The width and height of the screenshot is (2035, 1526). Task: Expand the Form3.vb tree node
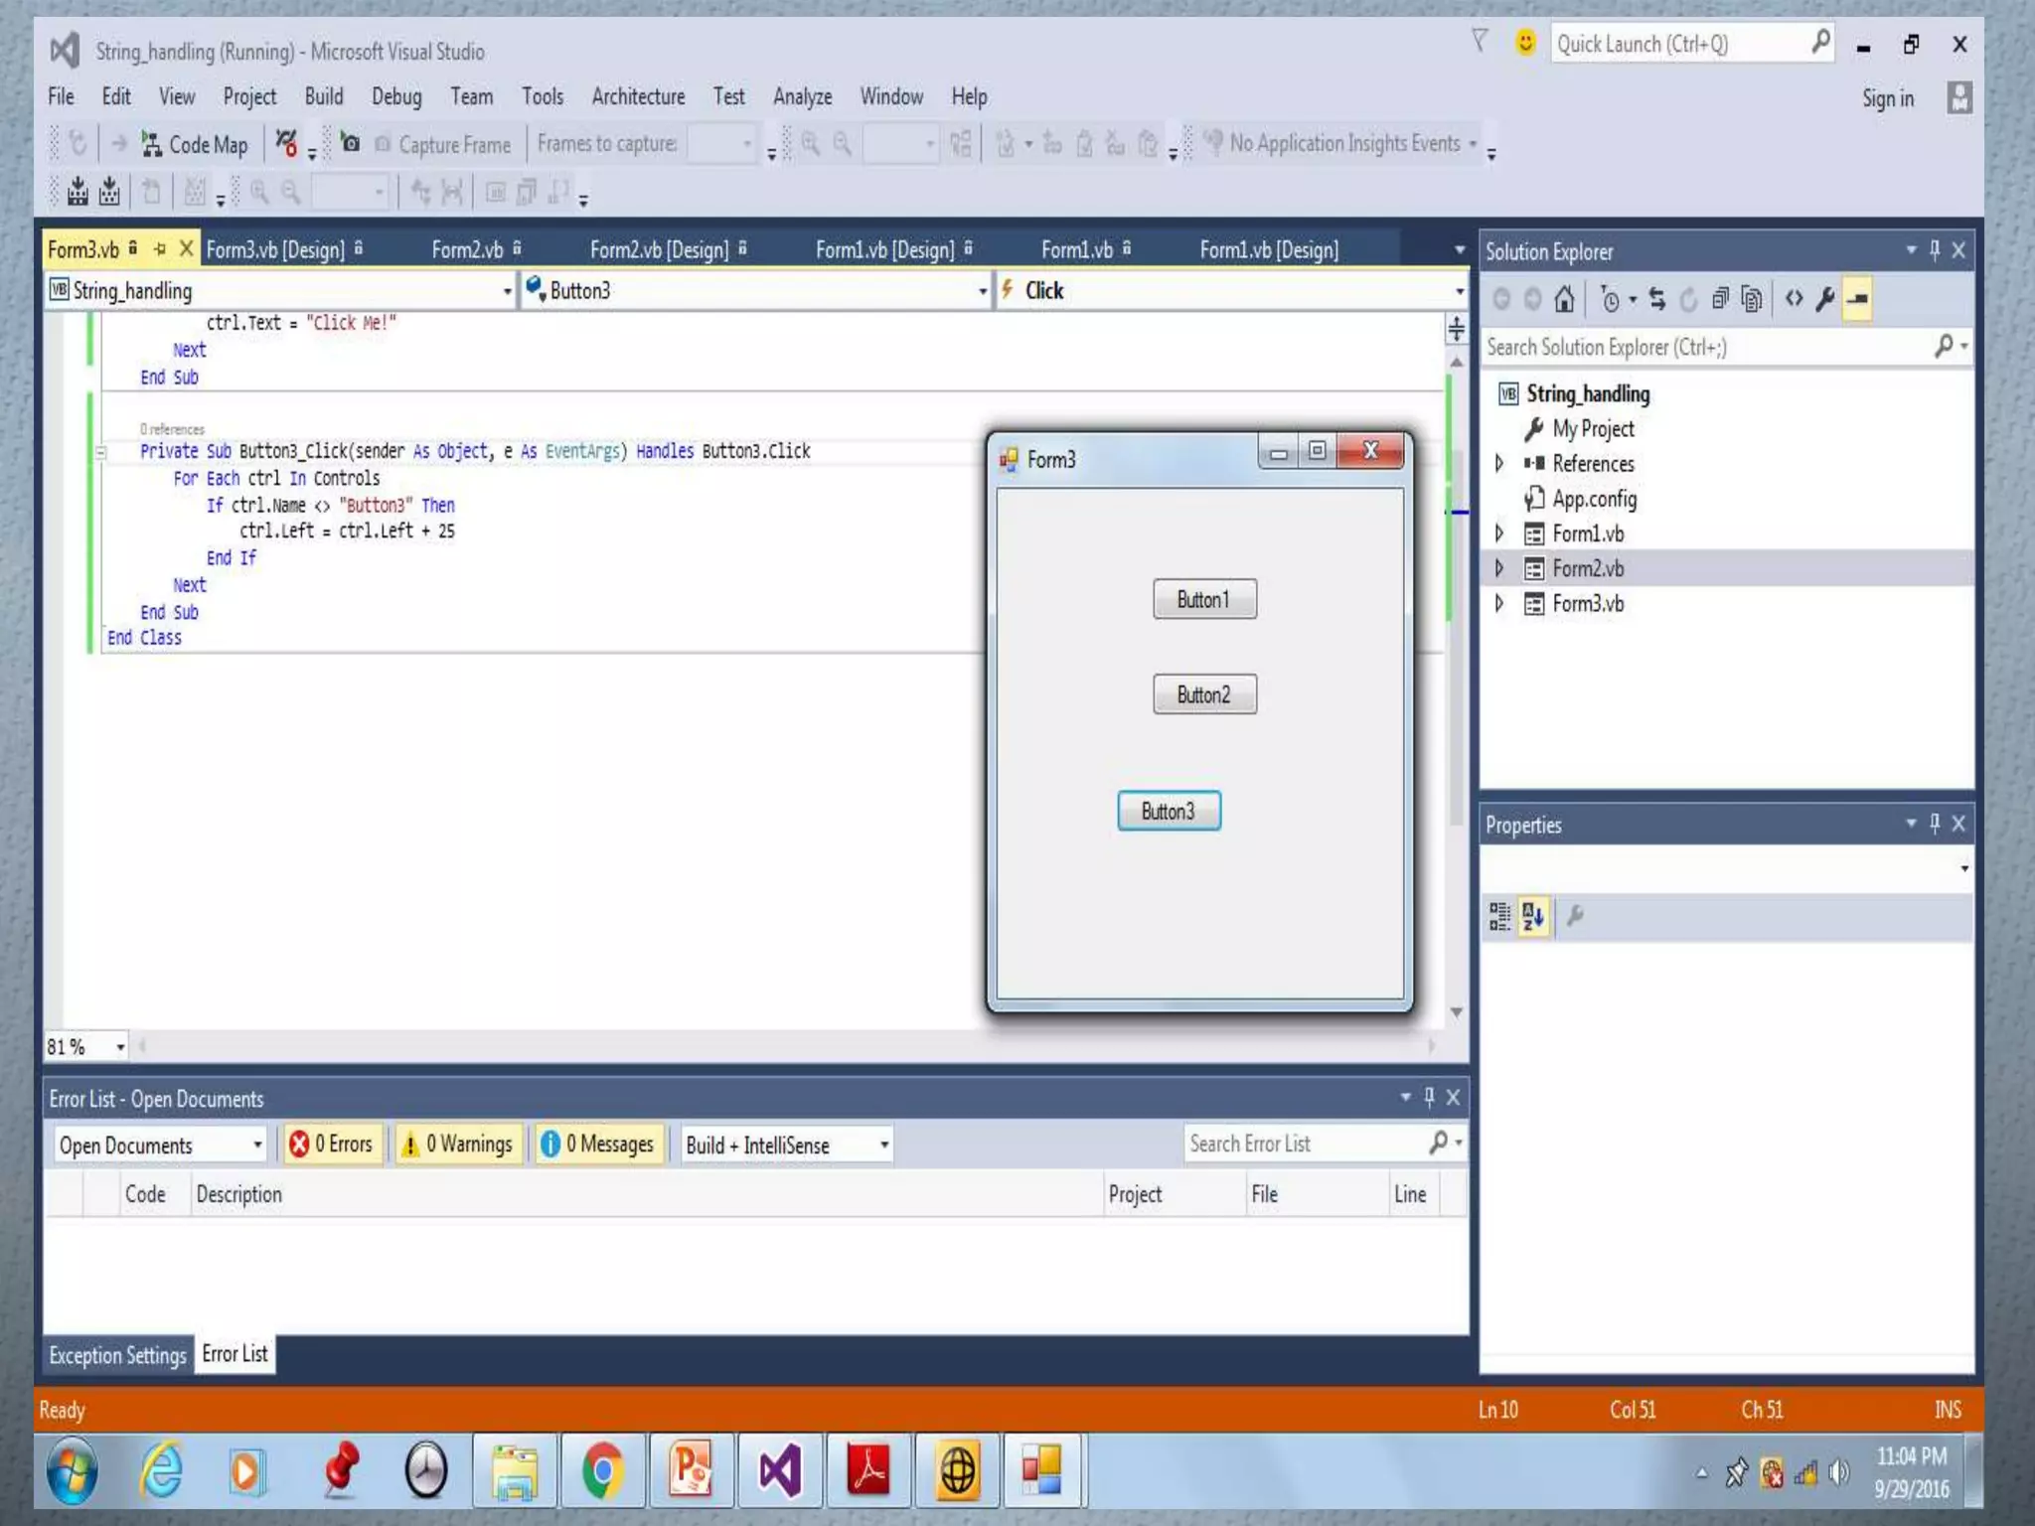click(1499, 604)
